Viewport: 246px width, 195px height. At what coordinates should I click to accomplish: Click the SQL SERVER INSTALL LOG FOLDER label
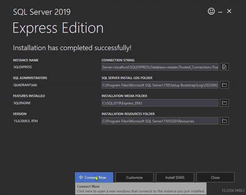click(127, 78)
